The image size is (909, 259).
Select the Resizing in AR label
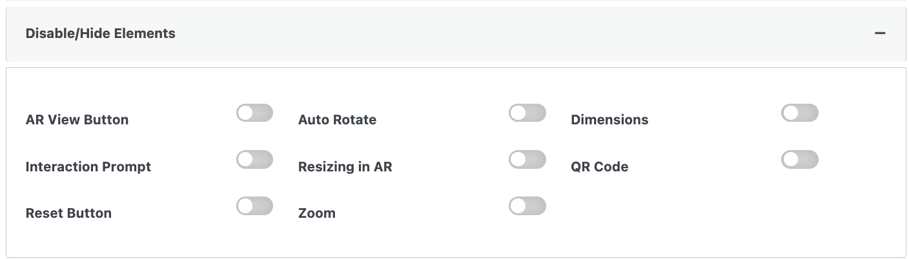345,167
